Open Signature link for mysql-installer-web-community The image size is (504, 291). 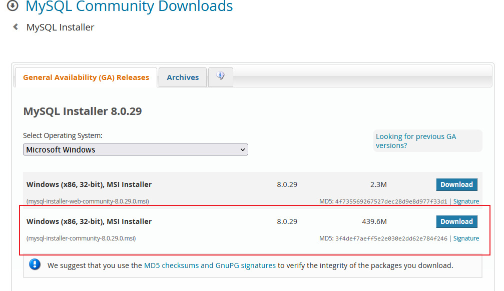point(466,201)
